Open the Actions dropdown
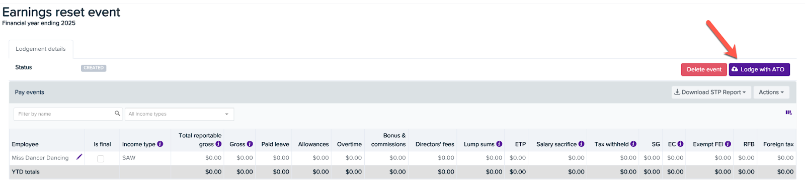This screenshot has height=186, width=805. pos(771,92)
